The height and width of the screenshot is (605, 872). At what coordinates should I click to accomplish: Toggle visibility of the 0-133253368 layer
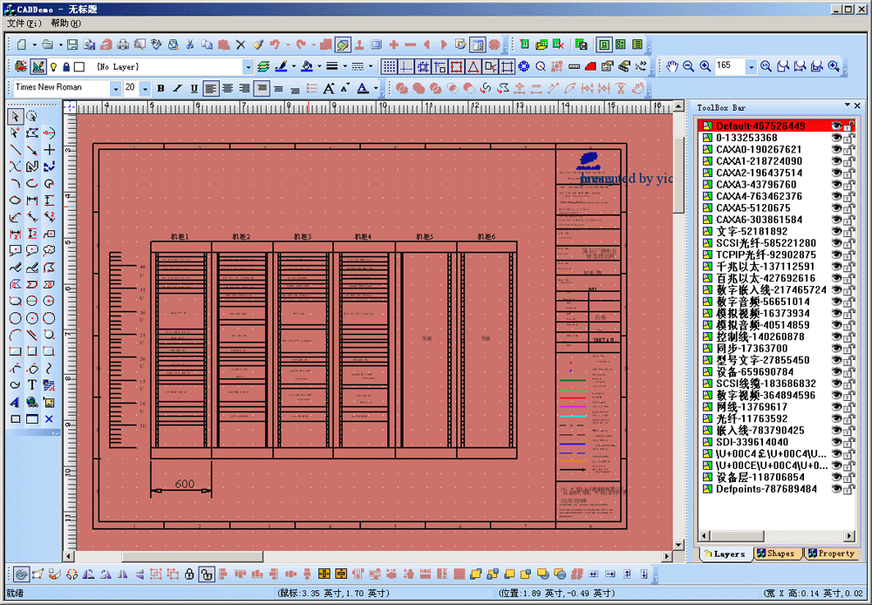click(x=836, y=138)
